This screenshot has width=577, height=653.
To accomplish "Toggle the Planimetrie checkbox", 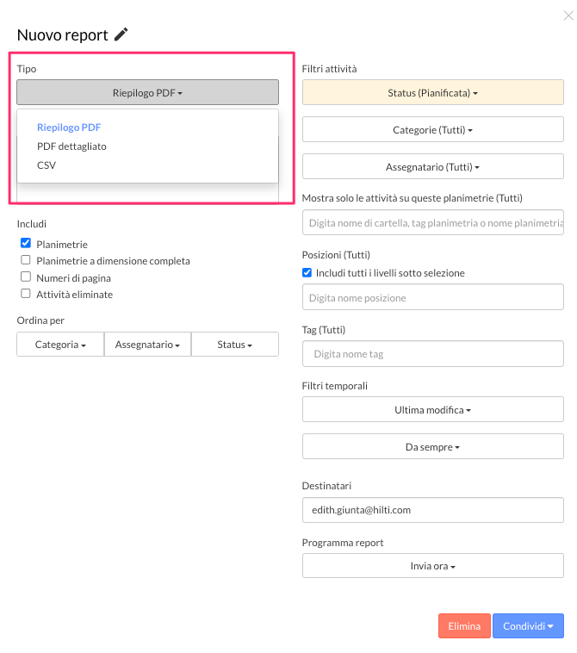I will 26,243.
